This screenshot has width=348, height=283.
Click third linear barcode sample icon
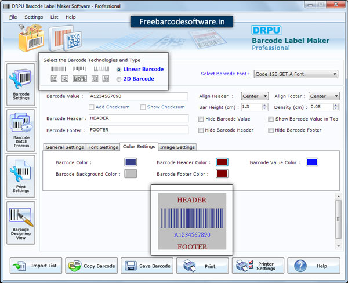[x=101, y=69]
